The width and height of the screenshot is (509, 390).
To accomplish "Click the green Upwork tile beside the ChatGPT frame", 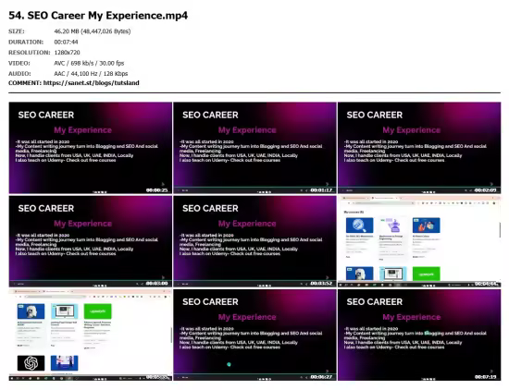I will 97,311.
